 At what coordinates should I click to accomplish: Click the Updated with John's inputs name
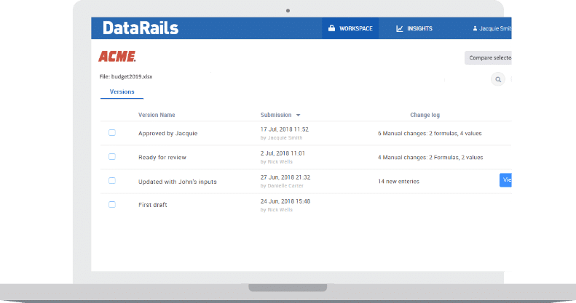tap(178, 182)
